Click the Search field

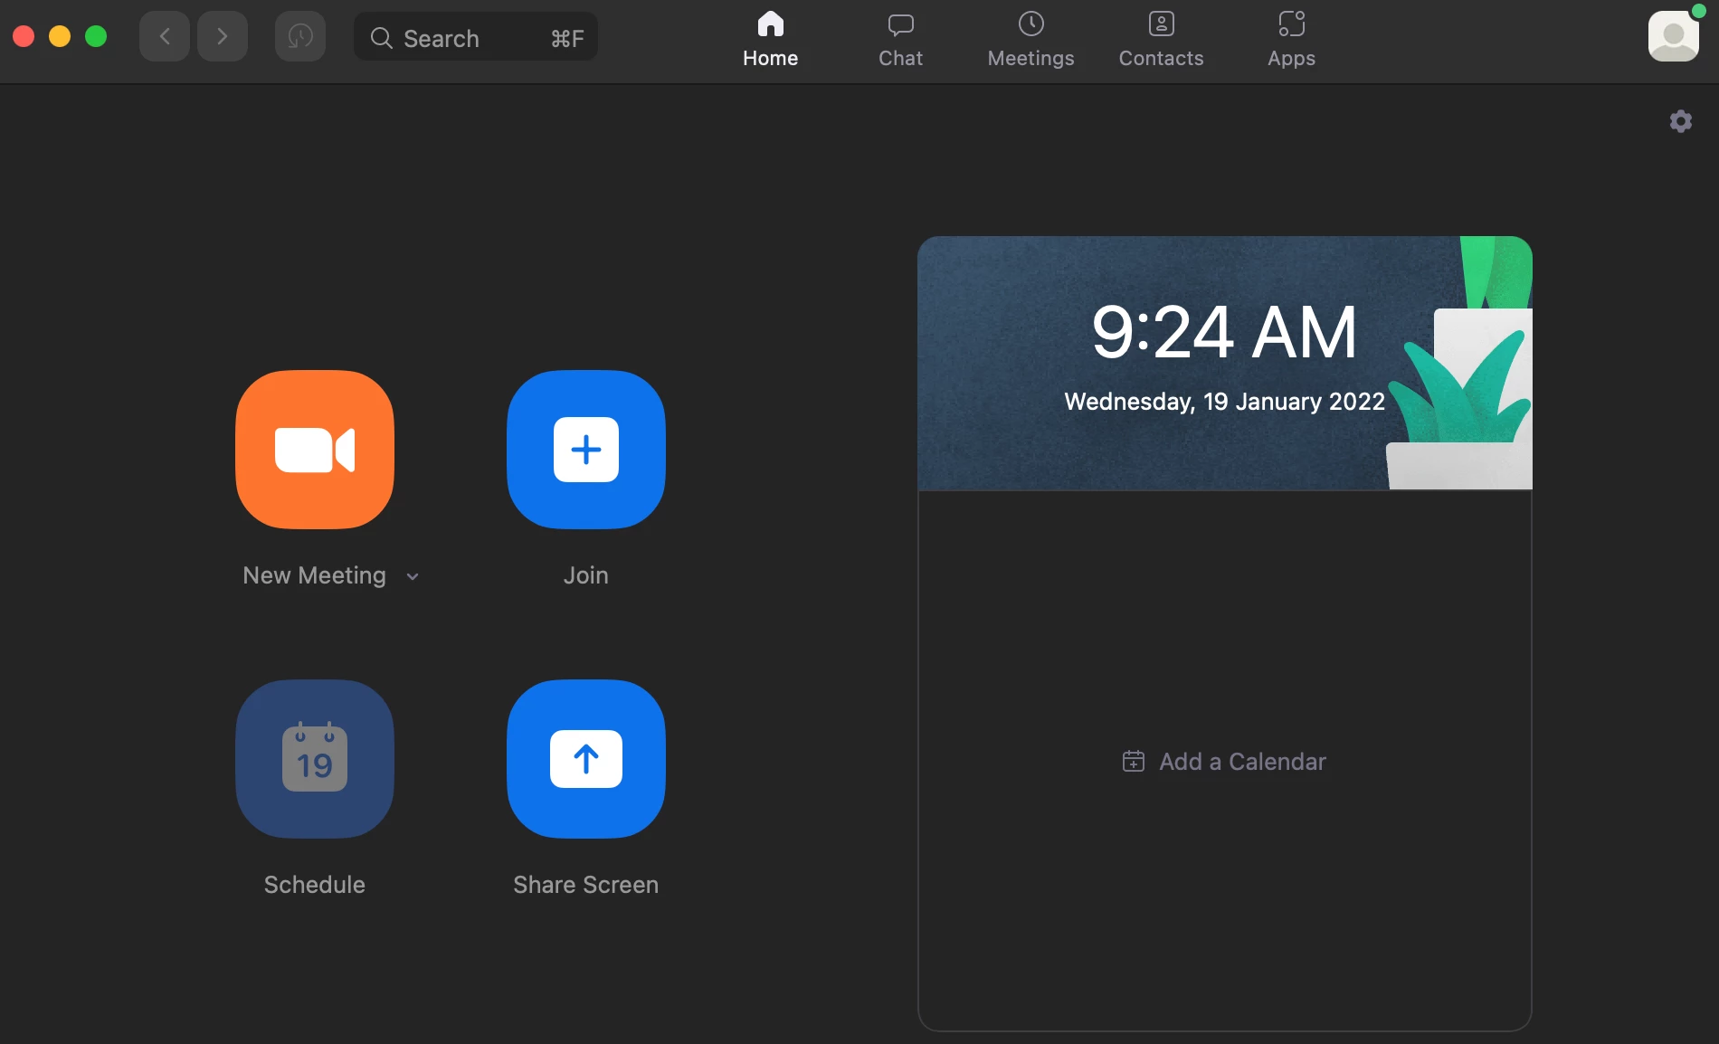(476, 36)
